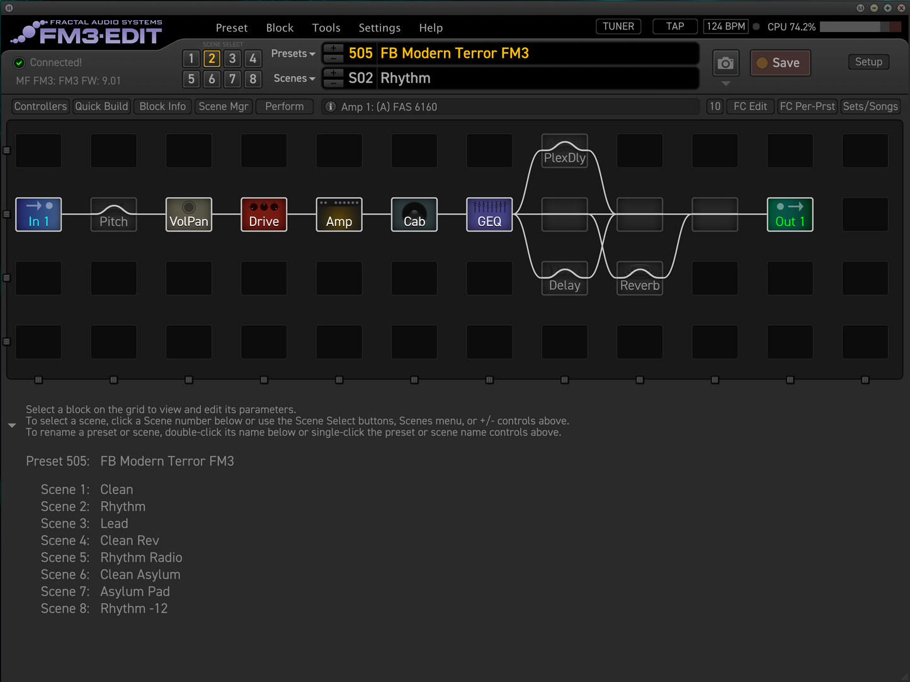Select the Amp block on the grid
This screenshot has height=682, width=910.
point(339,215)
